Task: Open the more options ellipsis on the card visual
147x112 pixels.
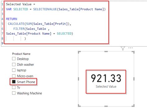Action: 131,48
